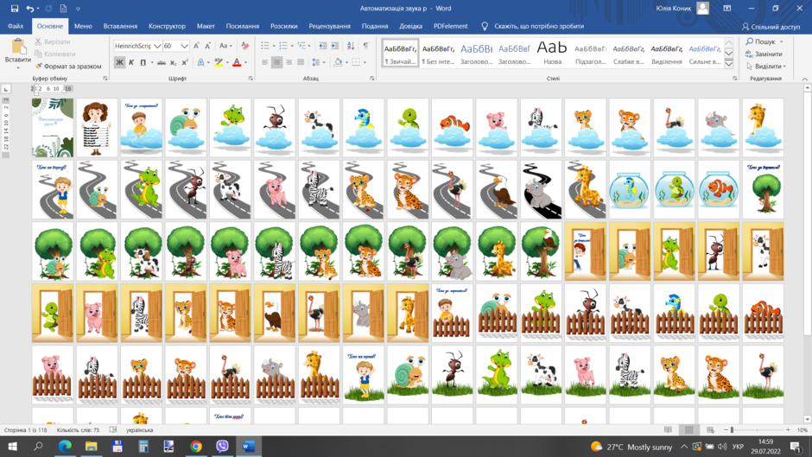The image size is (812, 457).
Task: Toggle center alignment
Action: click(277, 63)
